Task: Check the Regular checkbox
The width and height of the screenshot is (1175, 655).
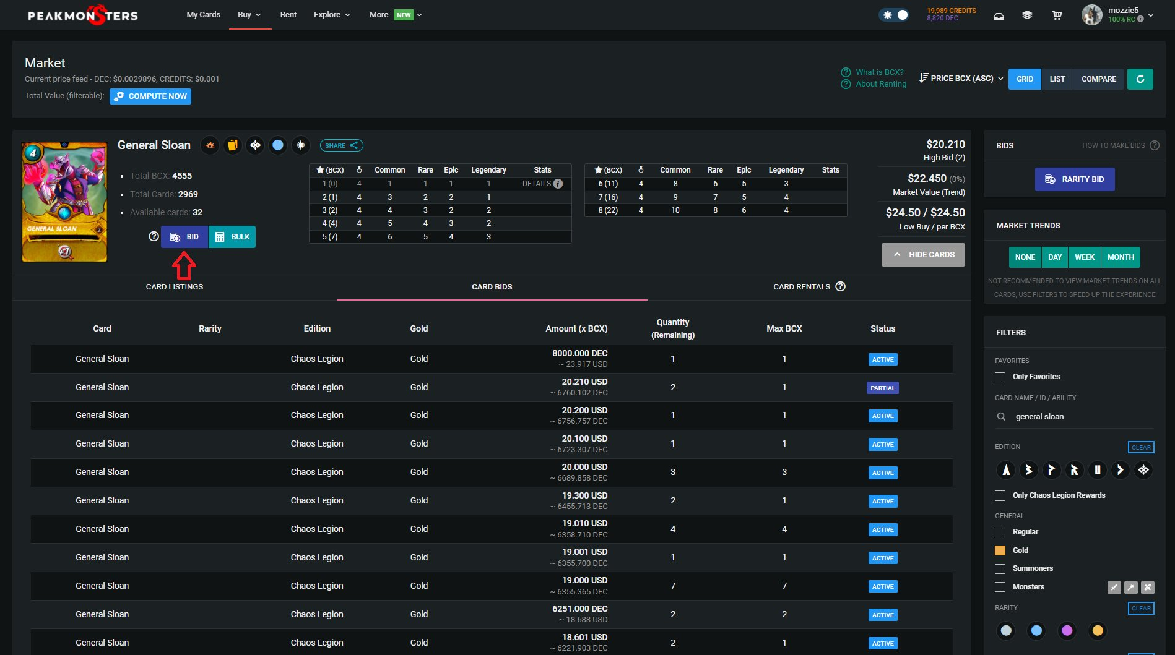Action: click(1000, 533)
